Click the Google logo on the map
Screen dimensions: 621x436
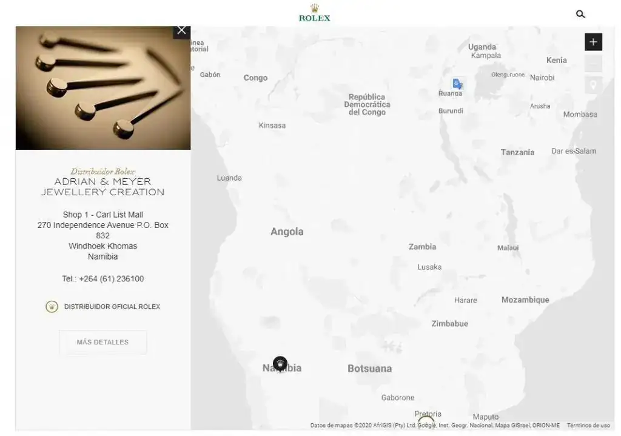(x=426, y=425)
